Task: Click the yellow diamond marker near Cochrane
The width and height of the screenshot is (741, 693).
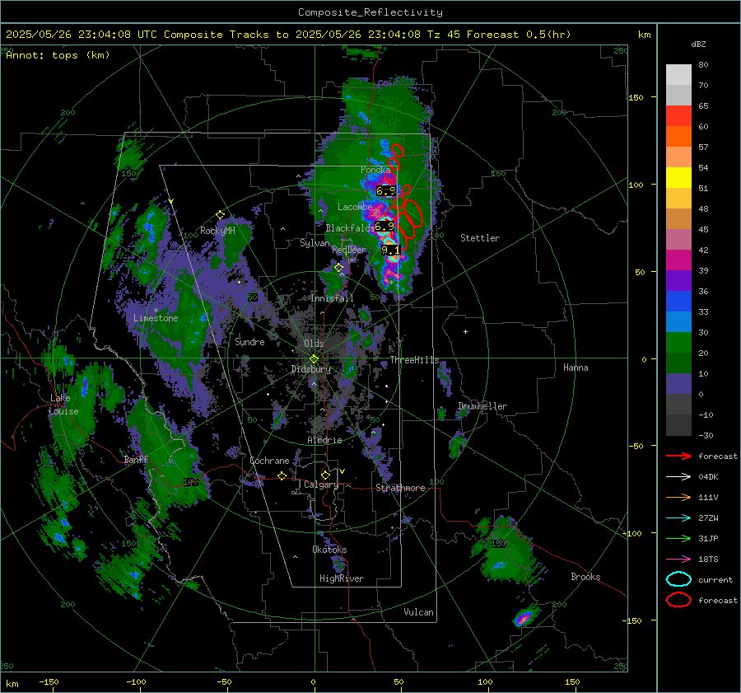Action: [282, 475]
